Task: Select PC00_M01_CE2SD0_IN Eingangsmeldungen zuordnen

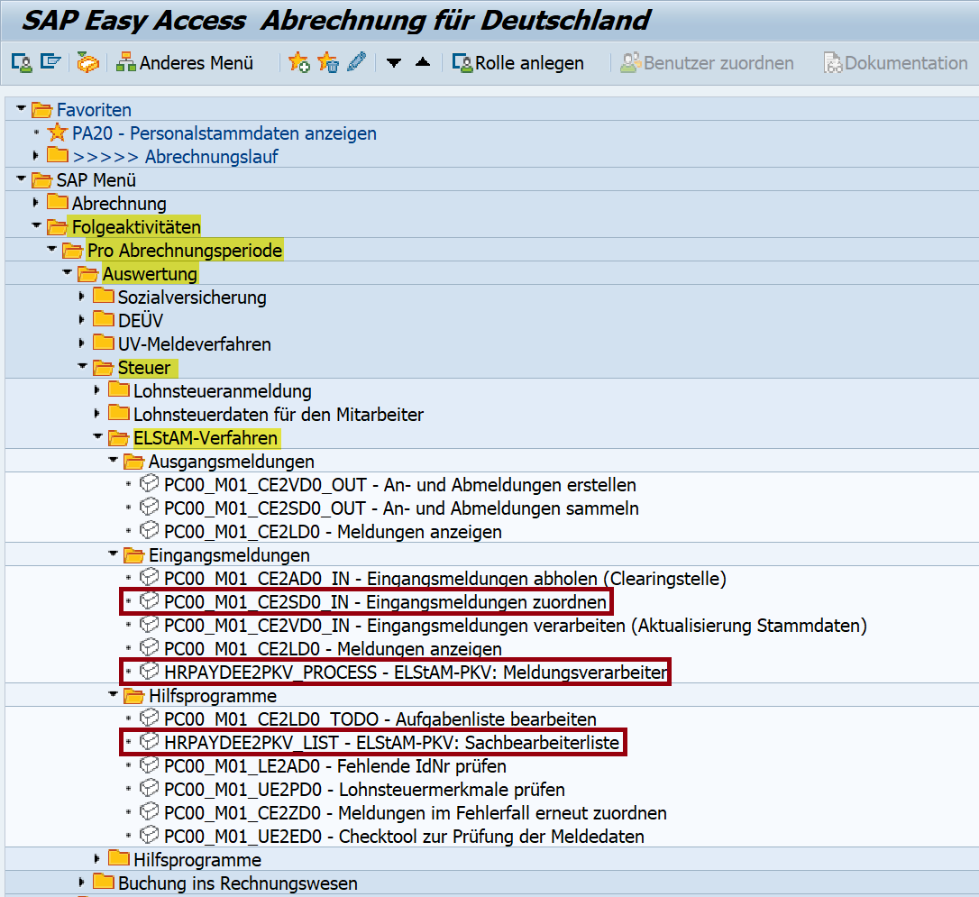Action: click(386, 602)
